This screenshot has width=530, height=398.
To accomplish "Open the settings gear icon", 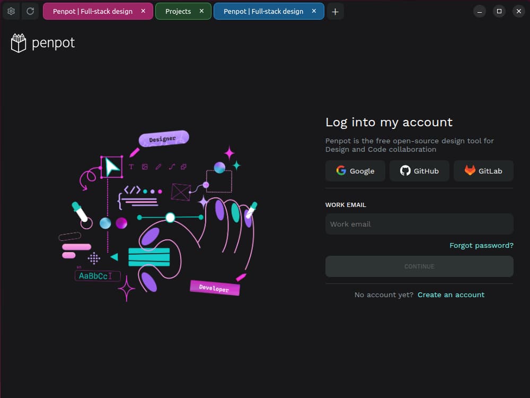I will tap(11, 11).
